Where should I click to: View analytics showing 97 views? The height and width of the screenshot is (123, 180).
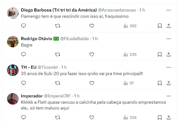click(129, 83)
